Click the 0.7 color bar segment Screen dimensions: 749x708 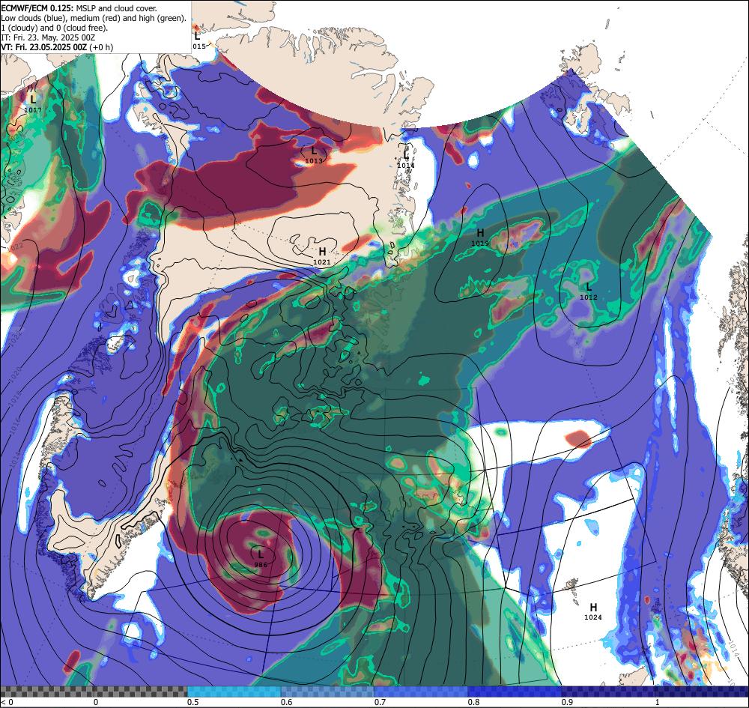tap(421, 692)
